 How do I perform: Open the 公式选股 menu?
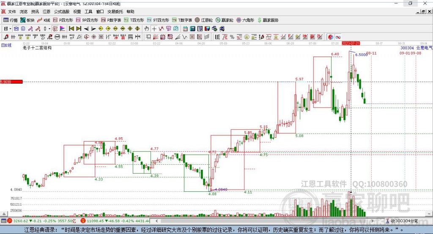pyautogui.click(x=62, y=11)
